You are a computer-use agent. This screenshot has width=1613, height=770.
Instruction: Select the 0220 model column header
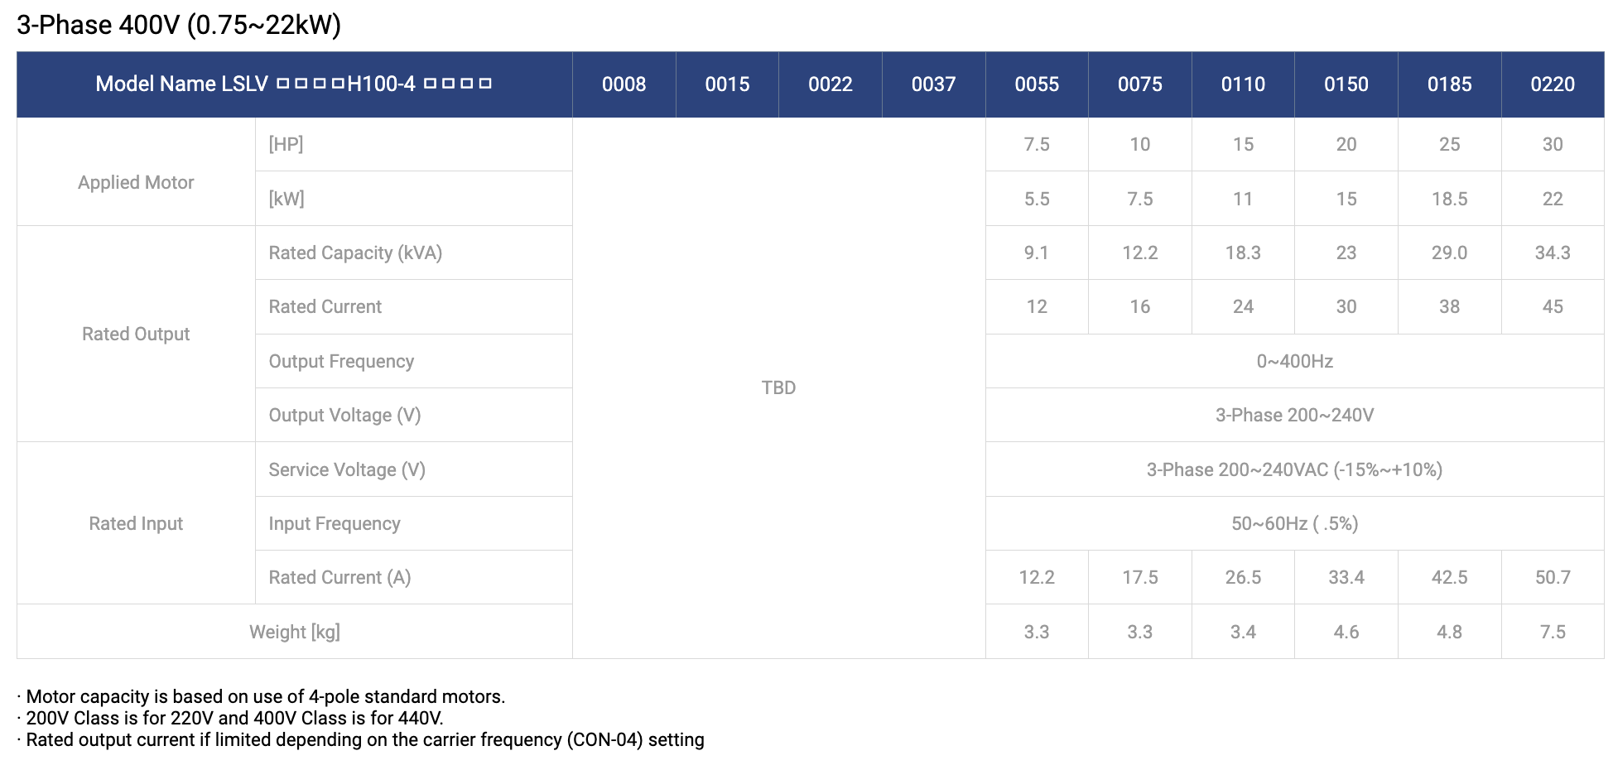pos(1553,84)
